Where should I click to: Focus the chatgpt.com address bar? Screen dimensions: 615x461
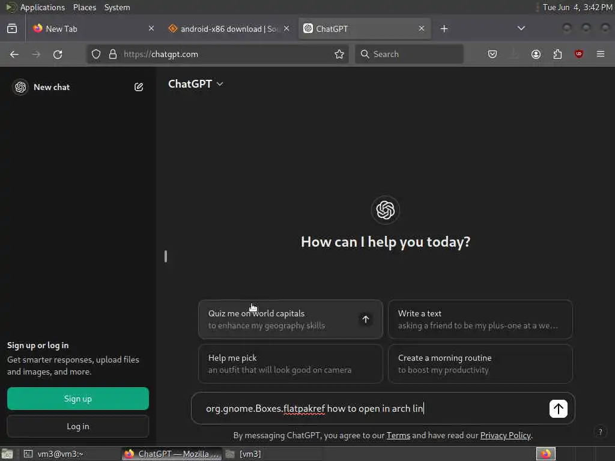click(x=217, y=54)
